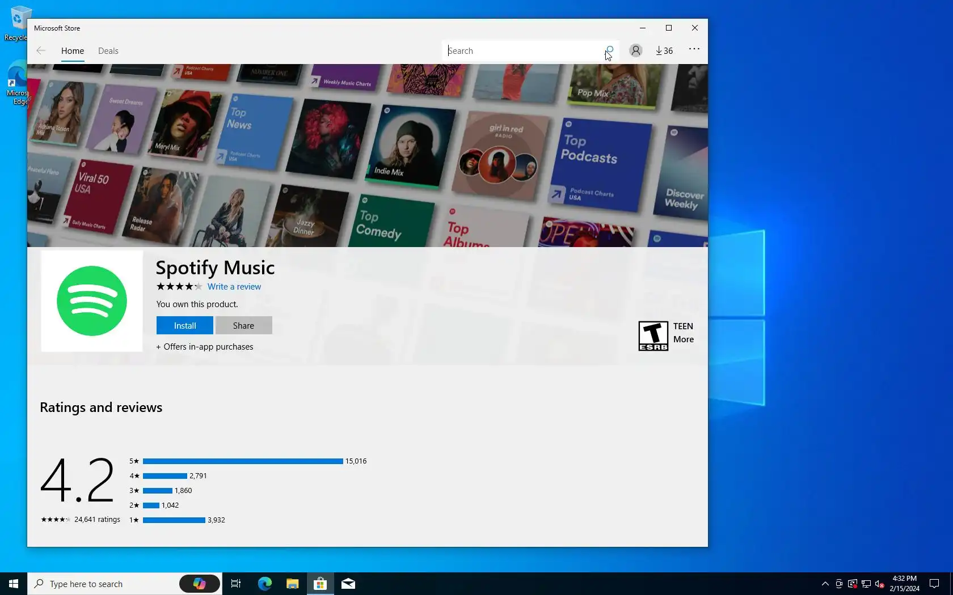953x595 pixels.
Task: Click the Meet Now tray icon
Action: click(839, 584)
